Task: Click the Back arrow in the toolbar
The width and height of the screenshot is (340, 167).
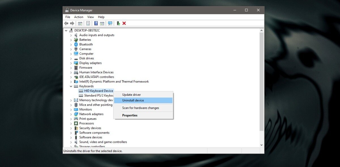Action: (66, 23)
